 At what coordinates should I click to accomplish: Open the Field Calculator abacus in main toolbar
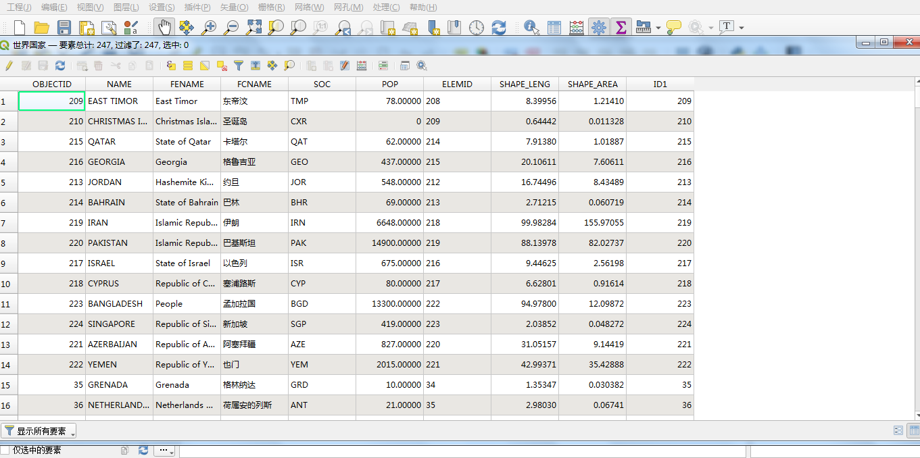tap(577, 28)
